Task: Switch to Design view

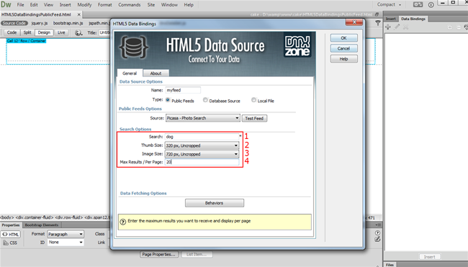Action: (x=44, y=32)
